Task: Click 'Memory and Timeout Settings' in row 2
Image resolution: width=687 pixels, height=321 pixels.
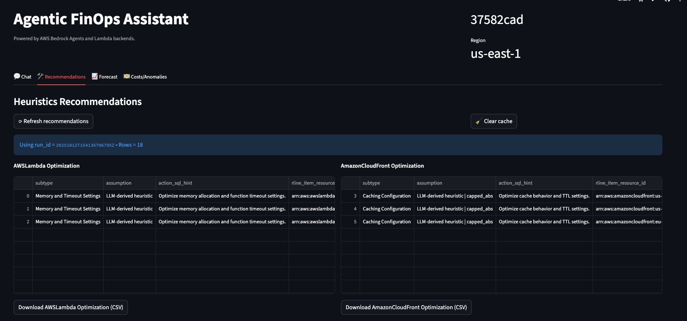Action: coord(68,222)
